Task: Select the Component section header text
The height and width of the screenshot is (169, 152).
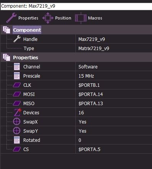Action: [27, 30]
